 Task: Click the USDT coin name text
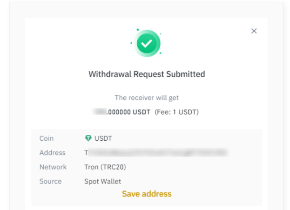tap(103, 138)
